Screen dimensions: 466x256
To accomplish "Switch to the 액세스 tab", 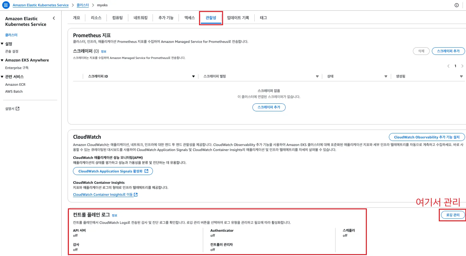I will click(x=190, y=18).
